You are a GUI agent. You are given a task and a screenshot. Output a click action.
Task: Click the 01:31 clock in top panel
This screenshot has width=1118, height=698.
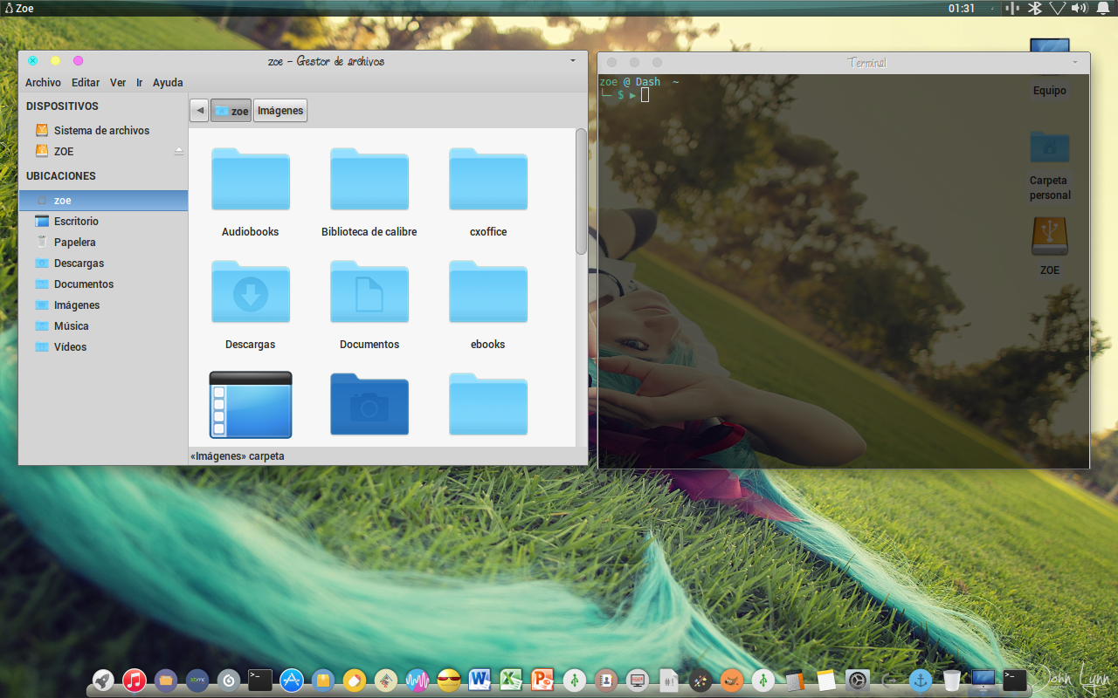tap(962, 8)
